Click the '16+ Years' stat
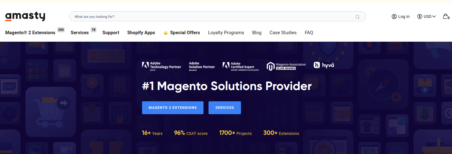The width and height of the screenshot is (452, 154). (x=152, y=133)
